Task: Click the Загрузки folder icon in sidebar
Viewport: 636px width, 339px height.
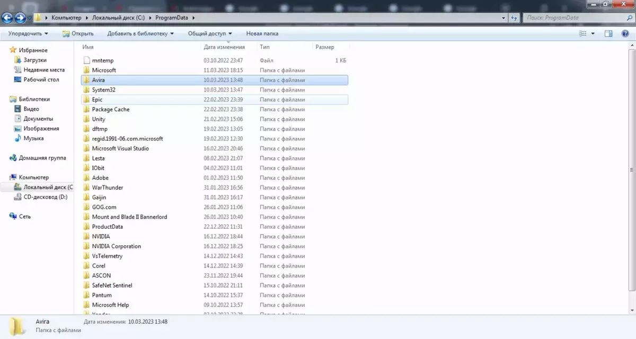Action: coord(18,60)
